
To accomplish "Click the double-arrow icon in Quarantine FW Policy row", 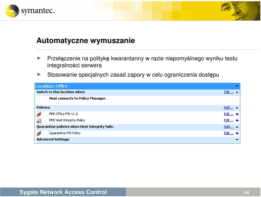I will 237,133.
